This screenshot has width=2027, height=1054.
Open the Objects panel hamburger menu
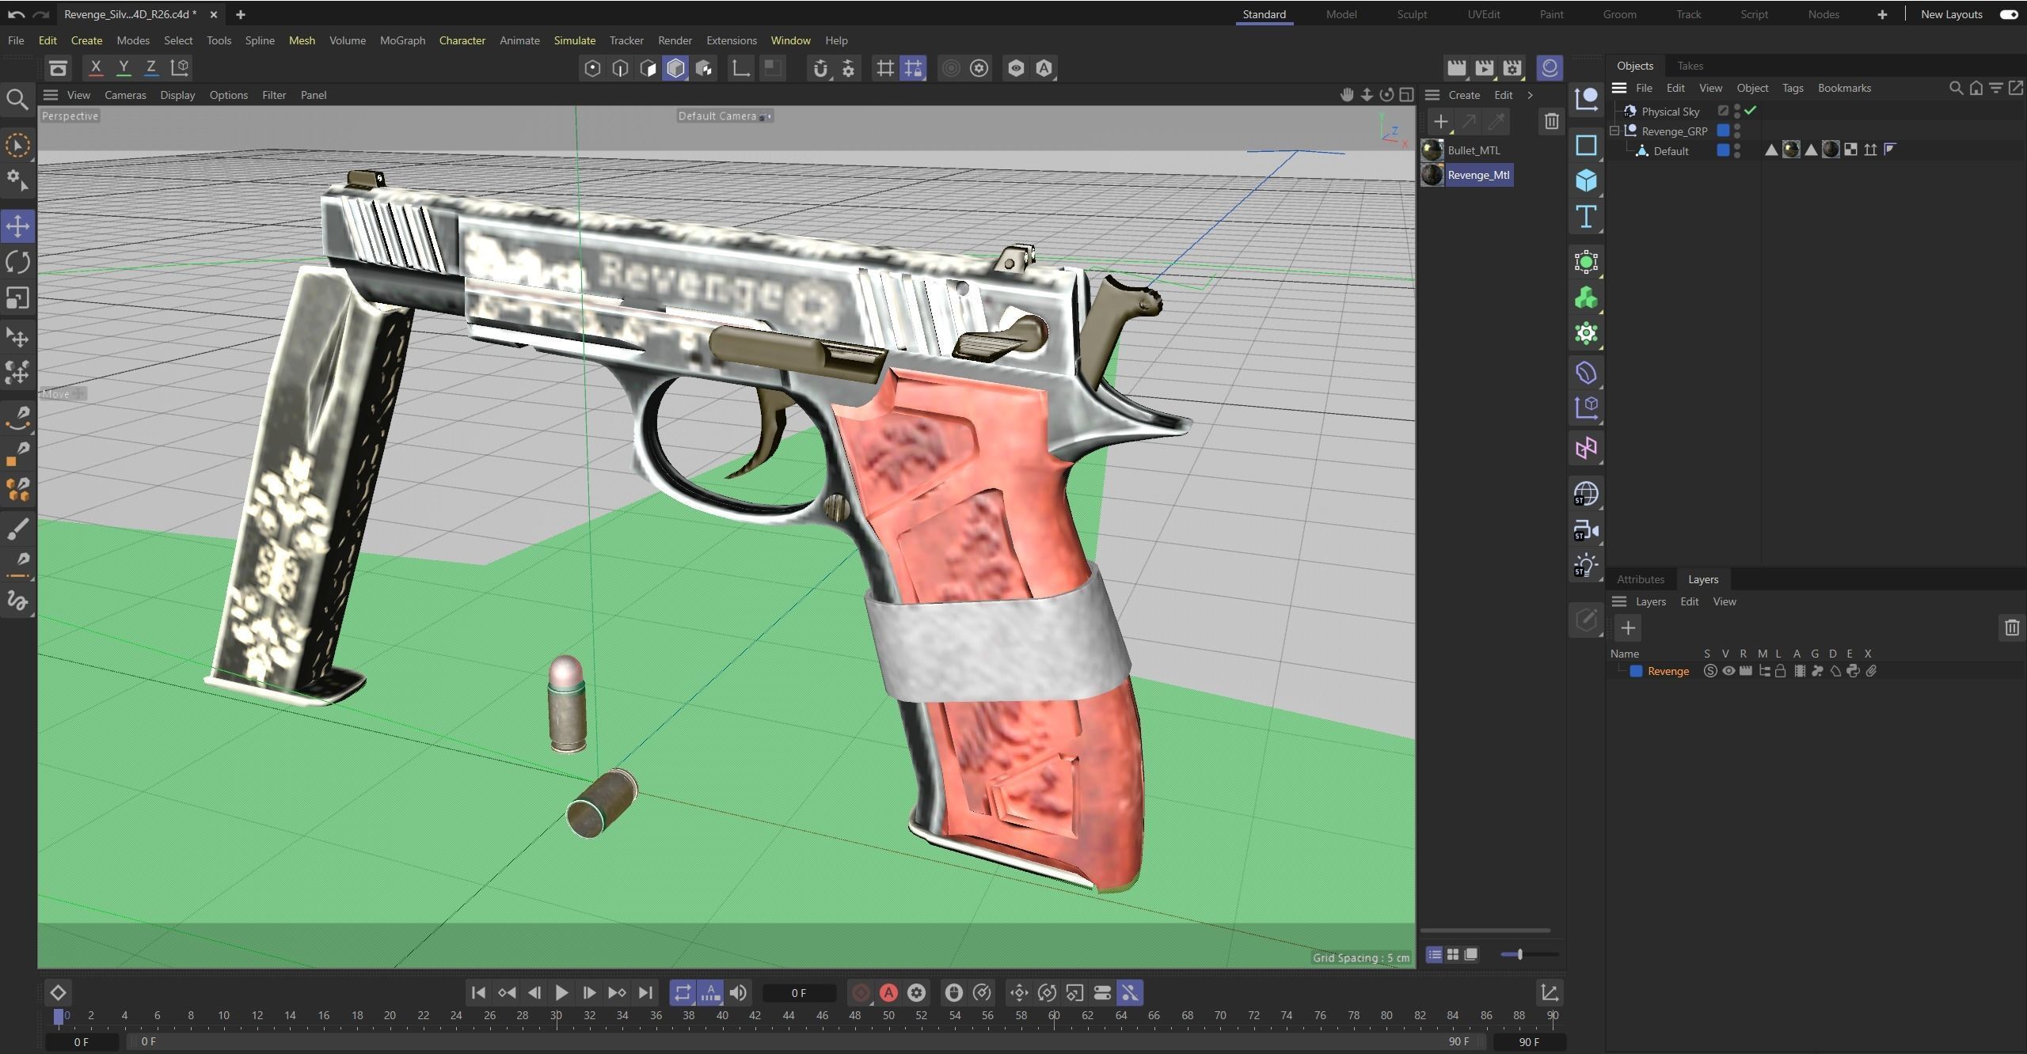(1619, 88)
